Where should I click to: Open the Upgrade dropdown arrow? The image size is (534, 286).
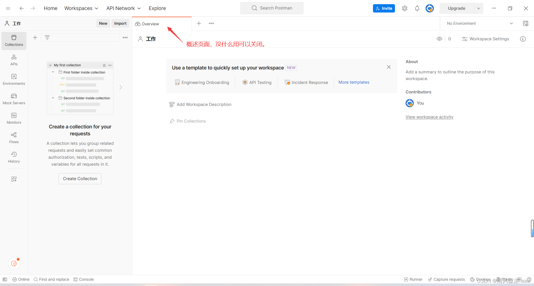(x=479, y=8)
